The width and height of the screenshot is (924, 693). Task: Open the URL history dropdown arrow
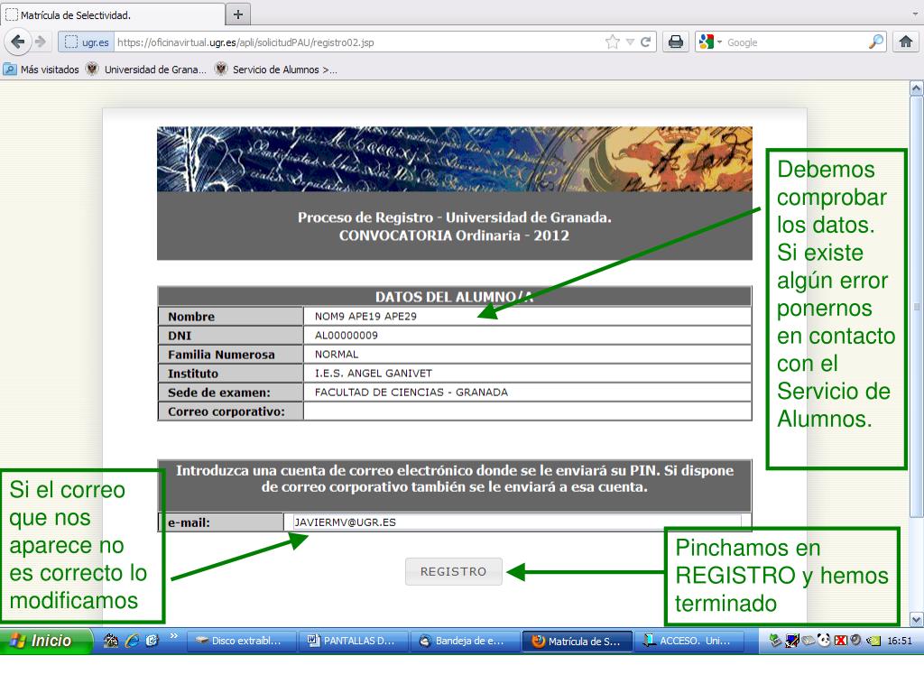coord(630,42)
